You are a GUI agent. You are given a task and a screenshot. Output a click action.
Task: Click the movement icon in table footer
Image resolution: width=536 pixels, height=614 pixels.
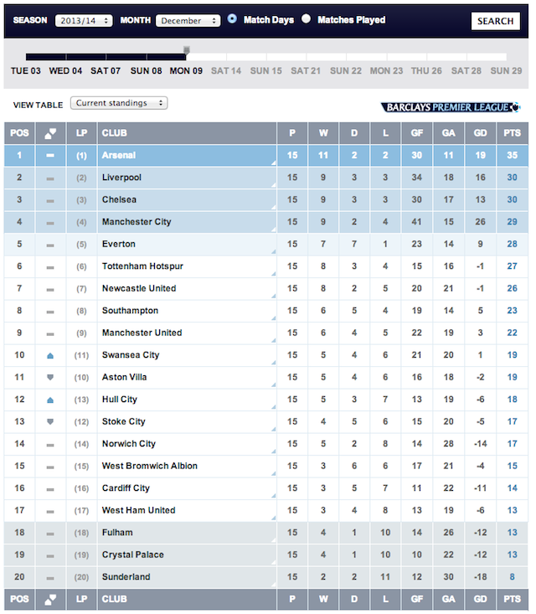point(50,599)
